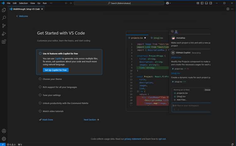Screen dimensions: 236x146
Task: Open the Explorer view in activity bar
Action: click(x=4, y=10)
